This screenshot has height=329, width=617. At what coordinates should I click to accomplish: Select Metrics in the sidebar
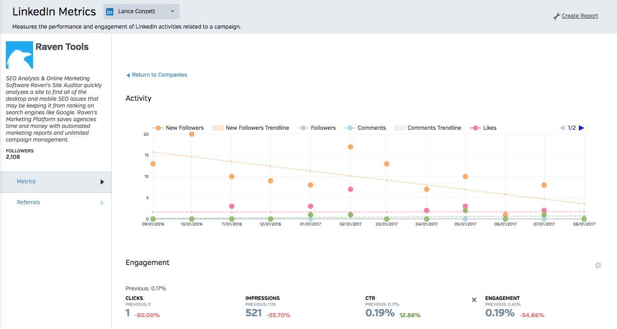click(26, 182)
